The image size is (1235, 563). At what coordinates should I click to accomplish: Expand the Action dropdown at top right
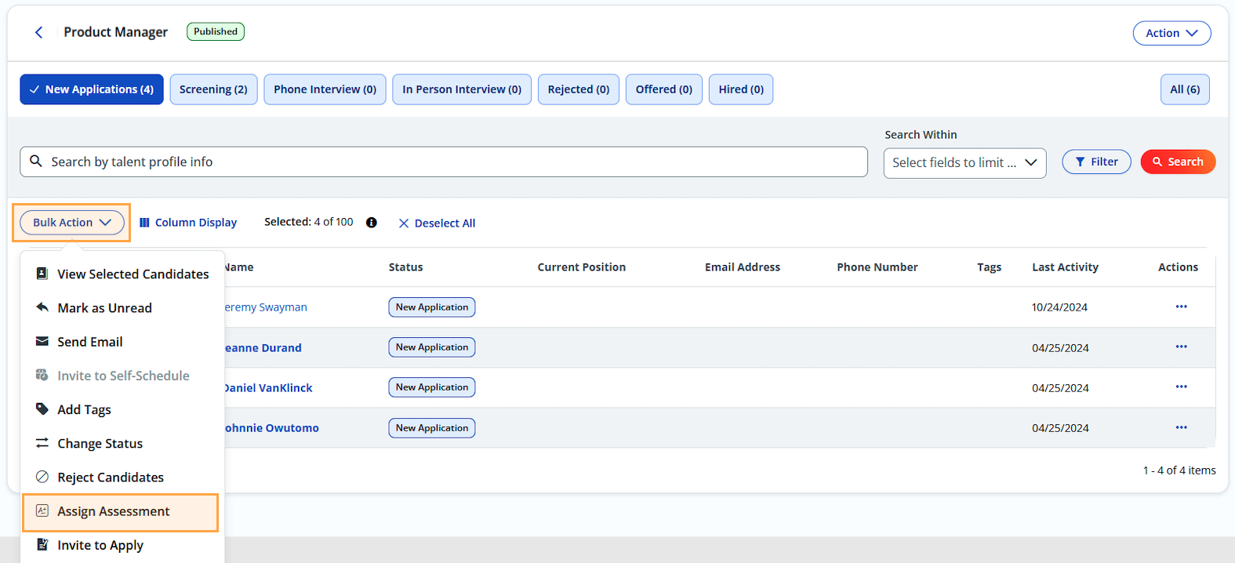(x=1171, y=33)
